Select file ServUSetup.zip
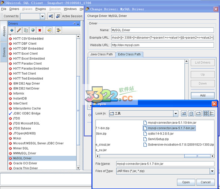 (x=156, y=139)
